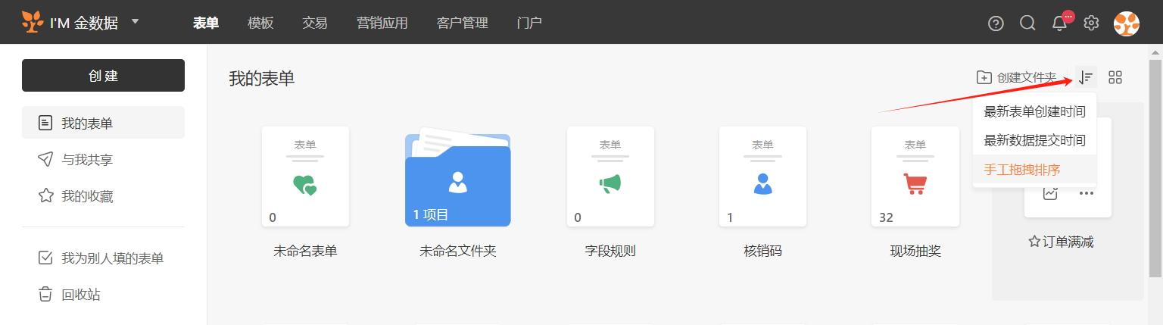Image resolution: width=1163 pixels, height=325 pixels.
Task: Select the 客户管理 tab
Action: [463, 23]
